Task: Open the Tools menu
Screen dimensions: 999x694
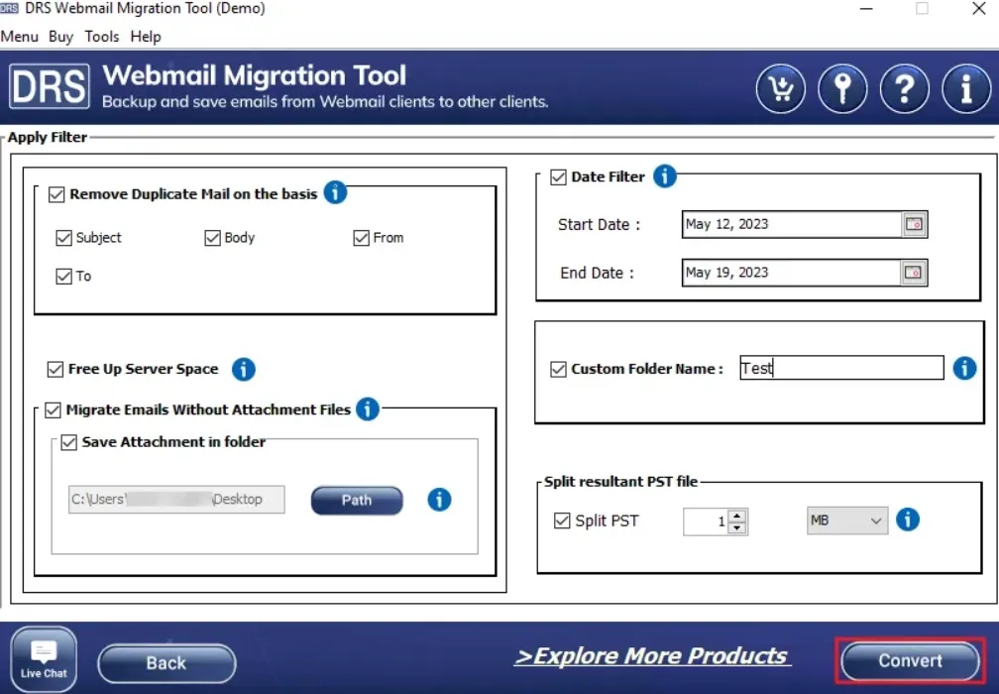Action: (101, 37)
